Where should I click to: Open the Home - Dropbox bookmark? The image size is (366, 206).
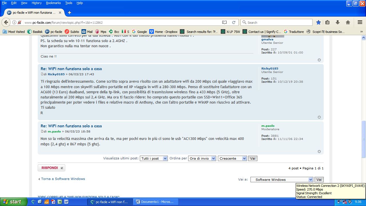[164, 32]
